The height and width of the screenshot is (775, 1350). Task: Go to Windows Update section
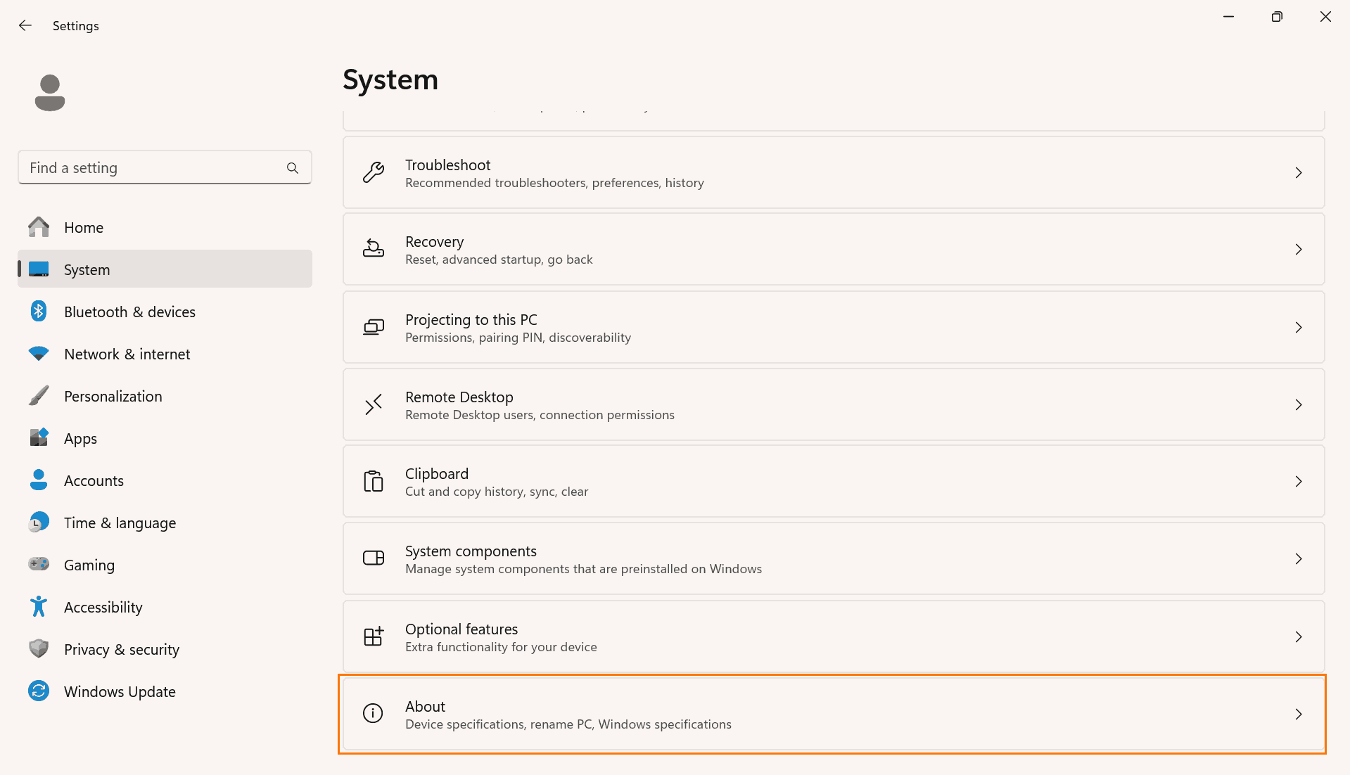pos(120,691)
